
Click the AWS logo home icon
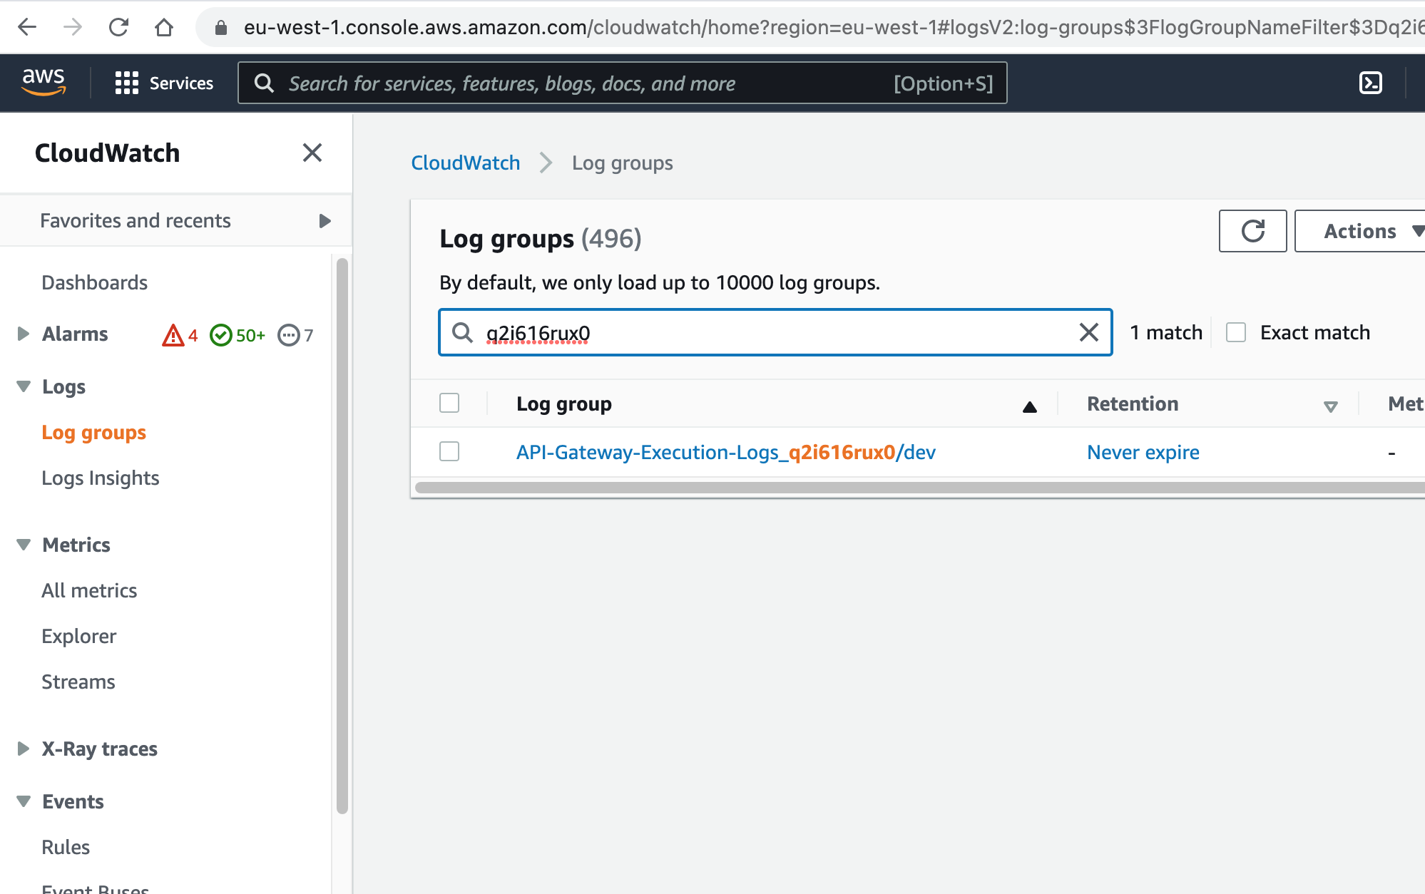(x=44, y=83)
